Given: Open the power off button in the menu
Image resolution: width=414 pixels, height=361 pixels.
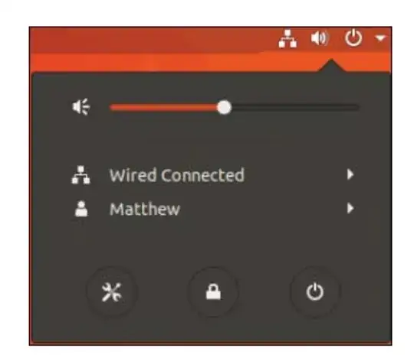Looking at the screenshot, I should pyautogui.click(x=315, y=291).
